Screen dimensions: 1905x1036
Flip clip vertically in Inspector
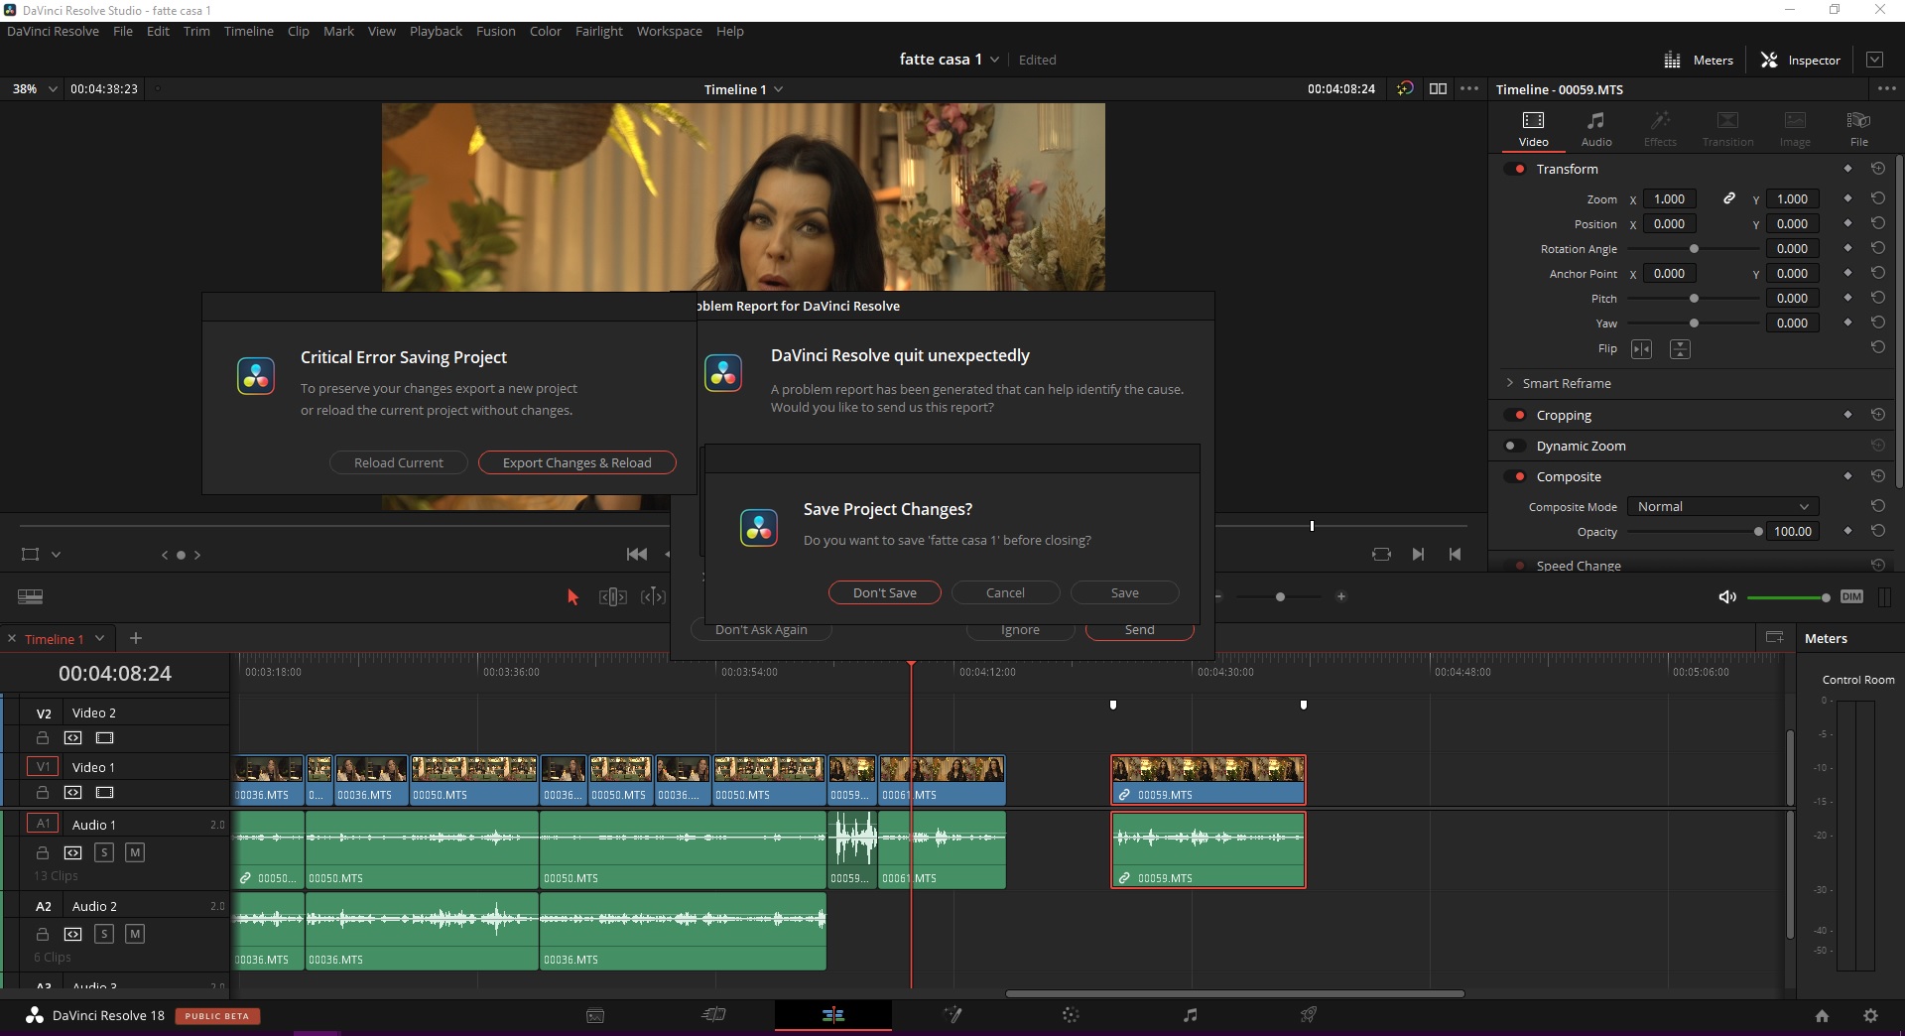(1680, 348)
